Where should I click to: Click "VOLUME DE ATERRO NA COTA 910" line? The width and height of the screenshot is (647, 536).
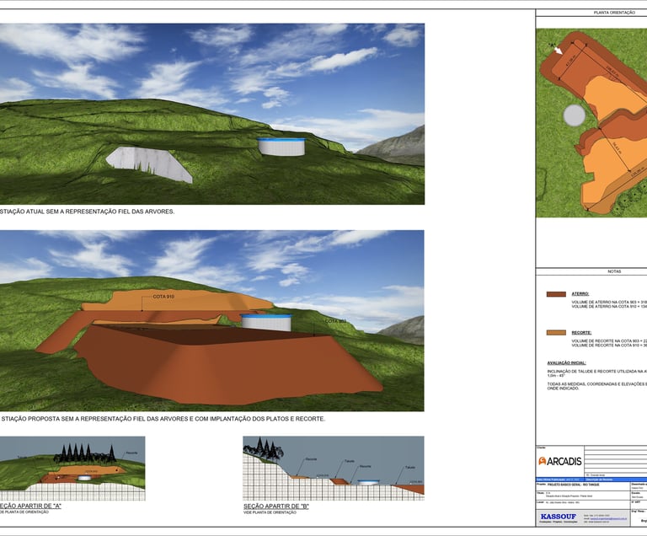tap(609, 307)
